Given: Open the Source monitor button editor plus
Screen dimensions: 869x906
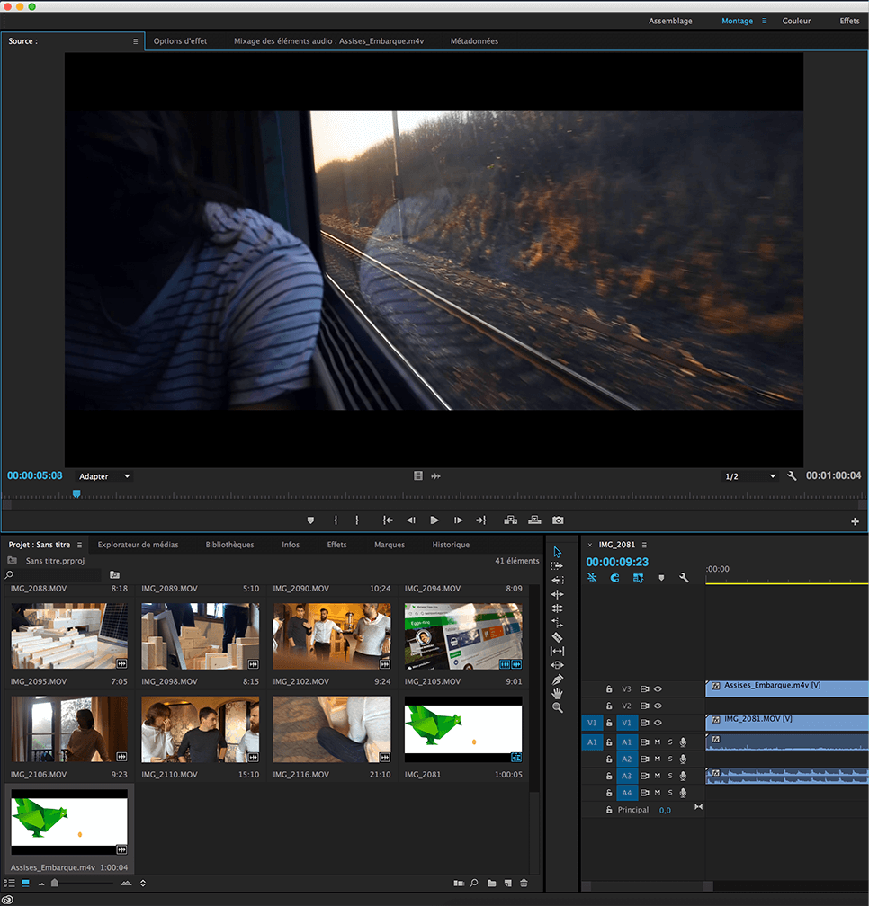Looking at the screenshot, I should click(855, 521).
